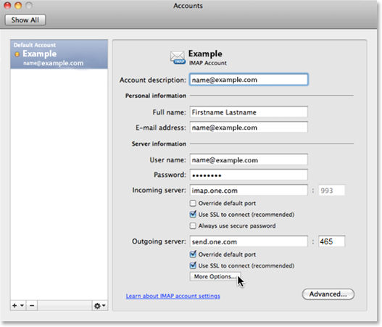Click the minus remove account button
Screen dimensions: 382x327
coord(32,305)
